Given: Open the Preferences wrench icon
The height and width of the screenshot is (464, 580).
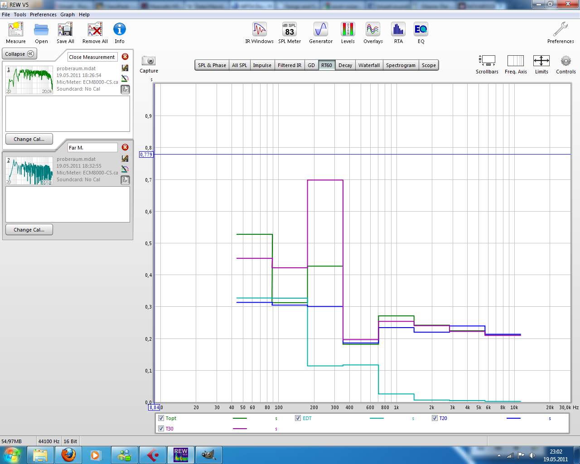Looking at the screenshot, I should coord(561,30).
